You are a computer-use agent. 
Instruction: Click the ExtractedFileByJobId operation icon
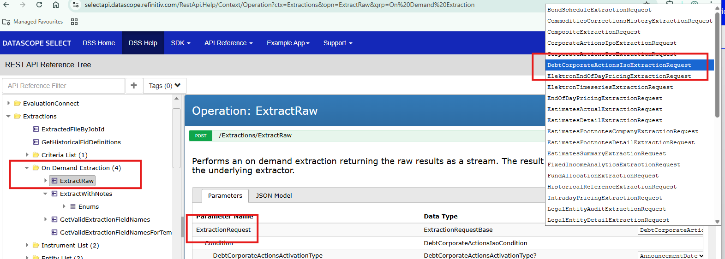pos(36,129)
